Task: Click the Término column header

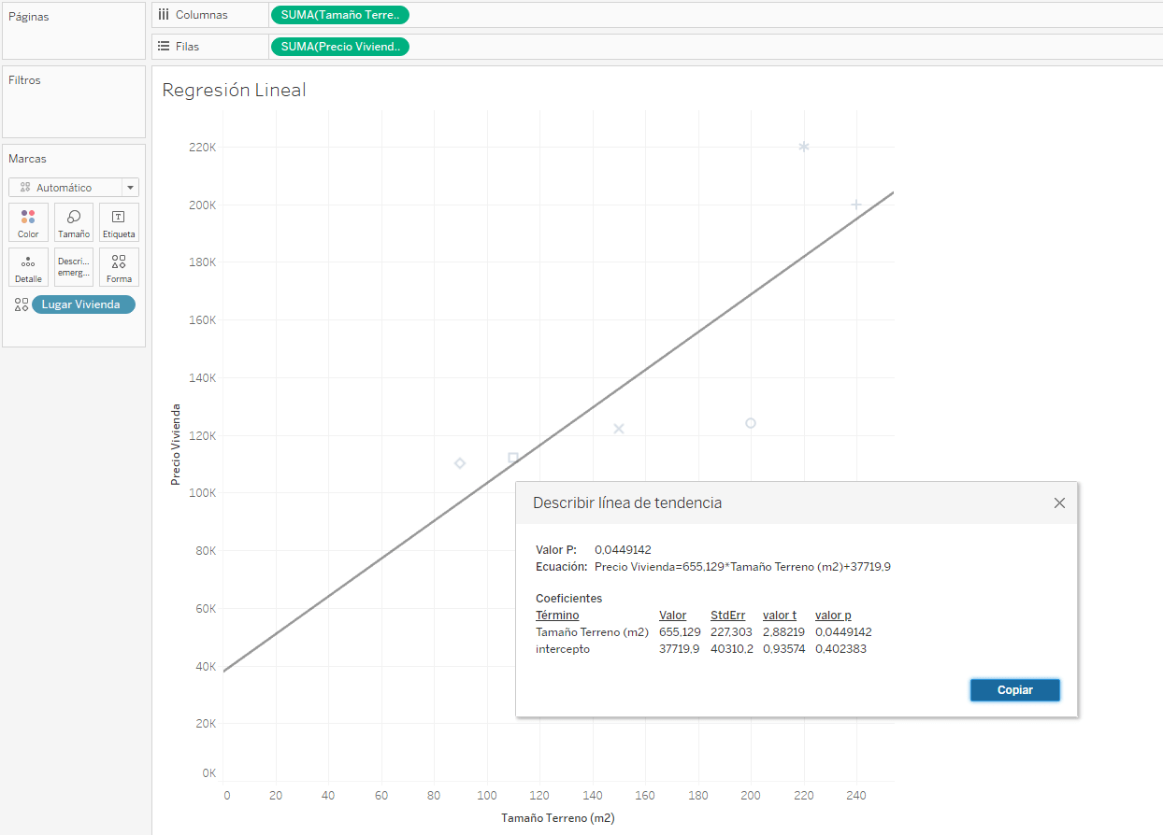Action: (x=557, y=616)
